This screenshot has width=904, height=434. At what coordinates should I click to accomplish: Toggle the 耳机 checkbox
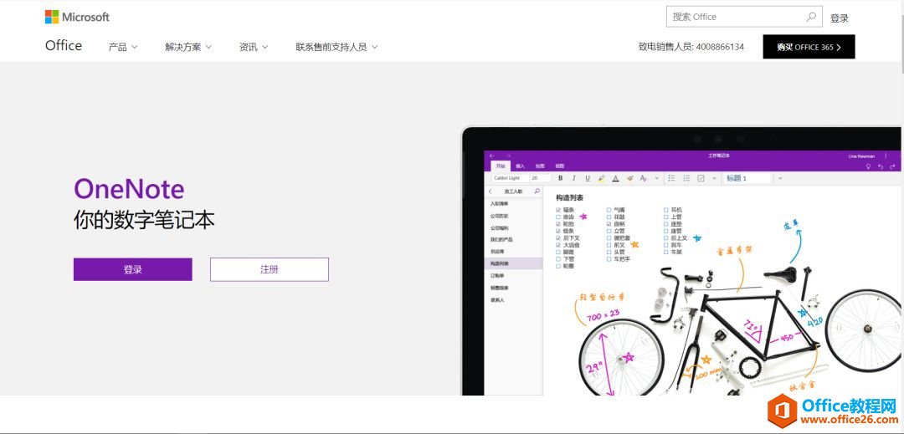pos(666,210)
